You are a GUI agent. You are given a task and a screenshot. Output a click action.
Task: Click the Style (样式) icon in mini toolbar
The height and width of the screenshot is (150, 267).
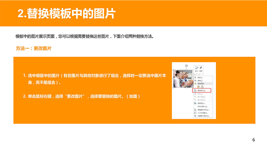(197, 68)
